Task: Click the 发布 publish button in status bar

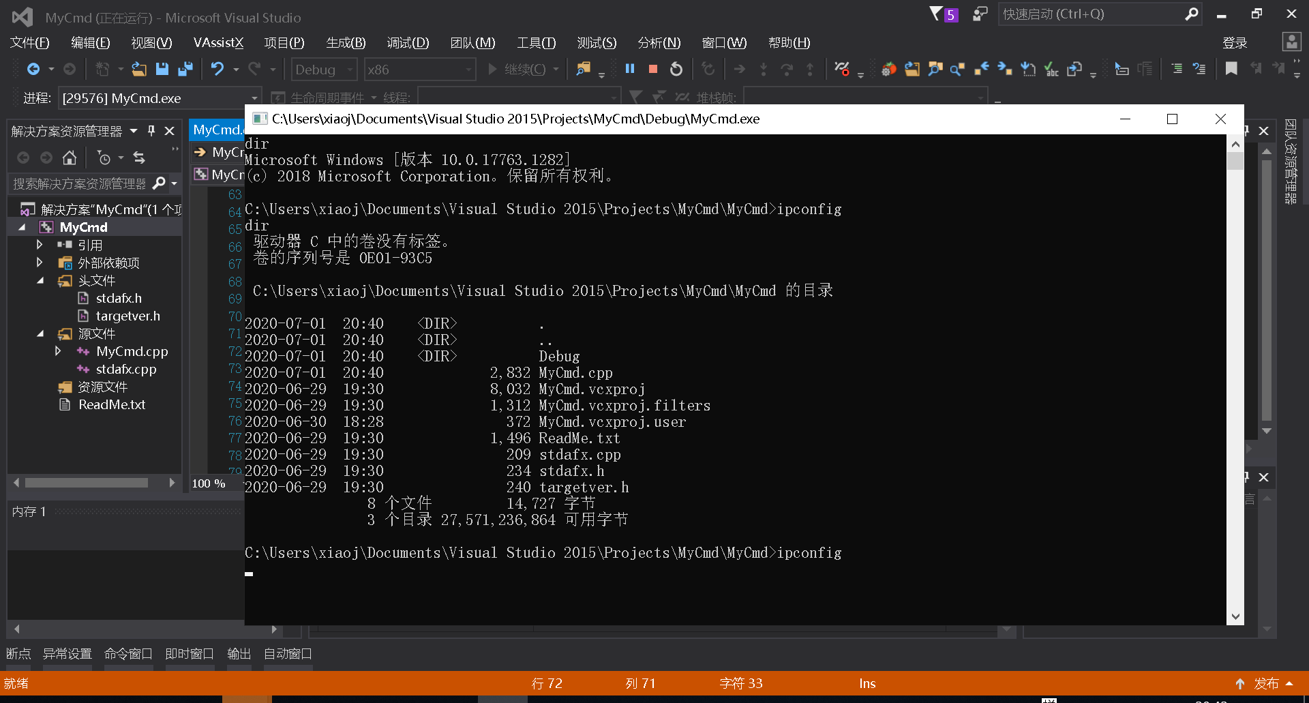Action: tap(1267, 683)
